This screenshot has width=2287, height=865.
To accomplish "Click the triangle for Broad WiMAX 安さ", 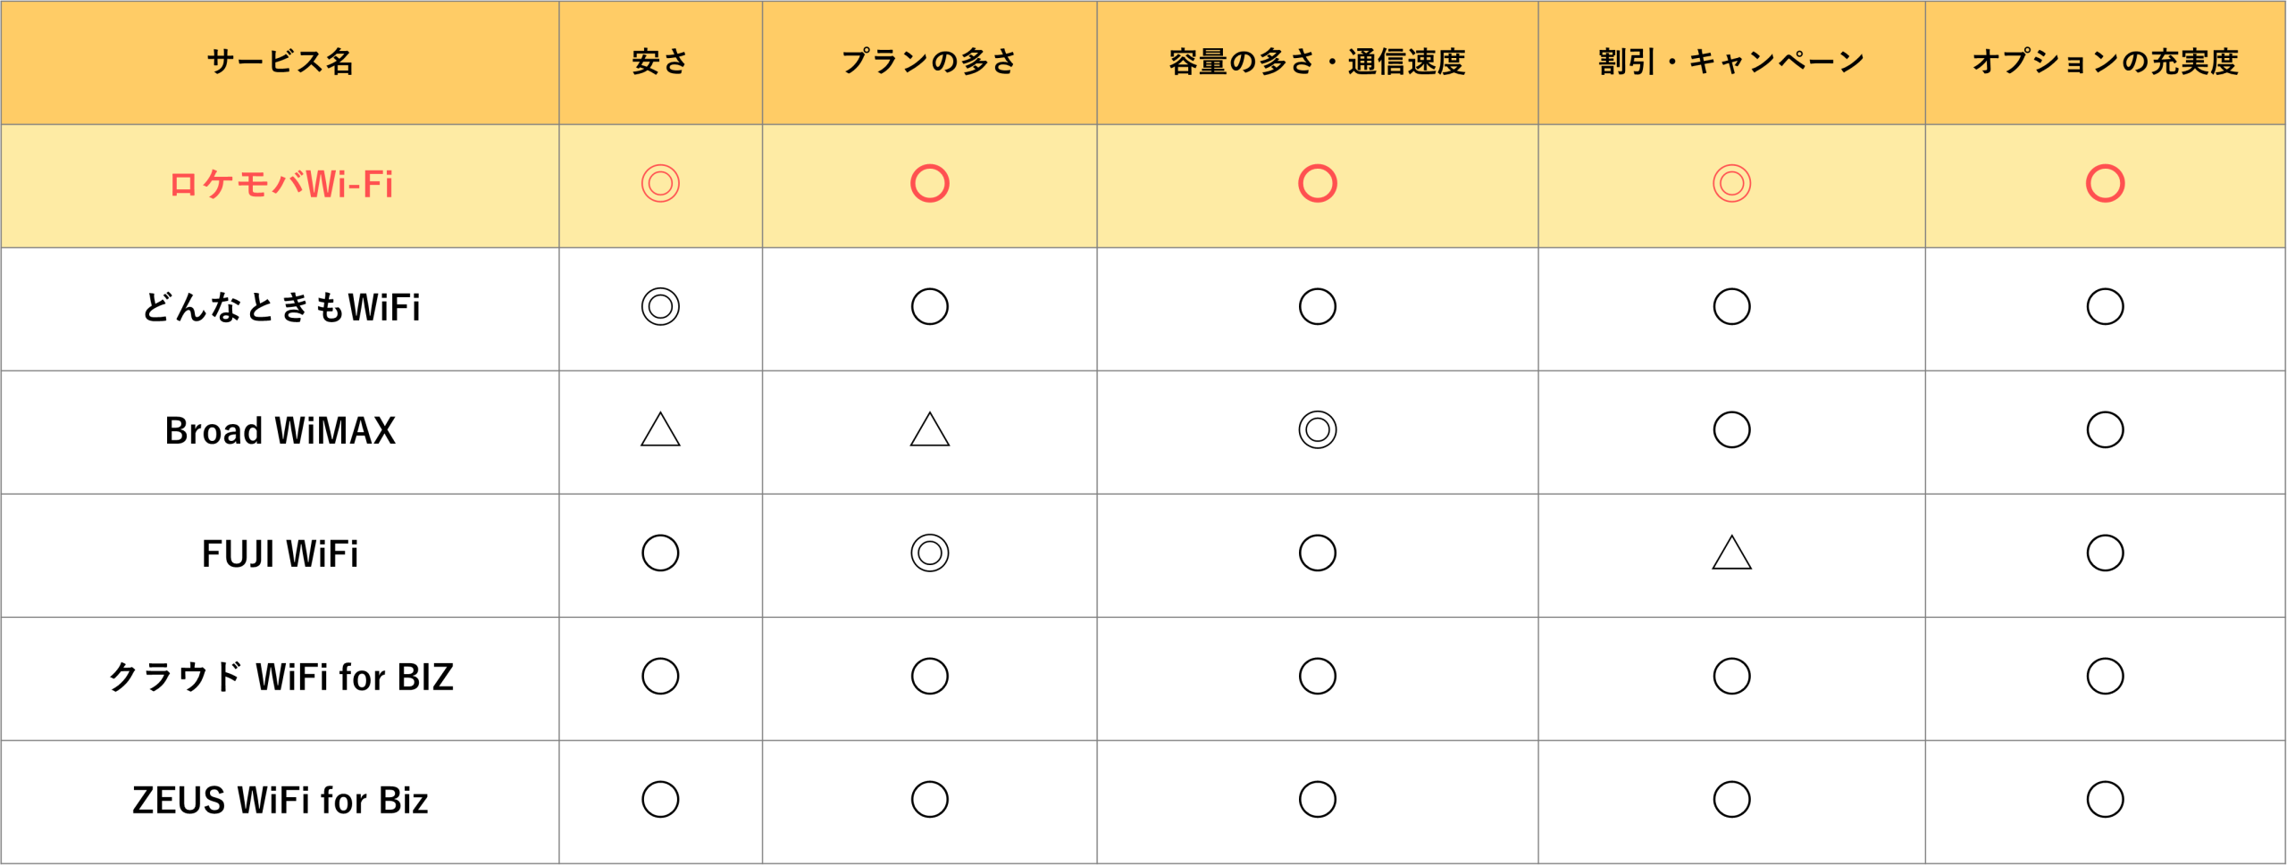I will [660, 430].
